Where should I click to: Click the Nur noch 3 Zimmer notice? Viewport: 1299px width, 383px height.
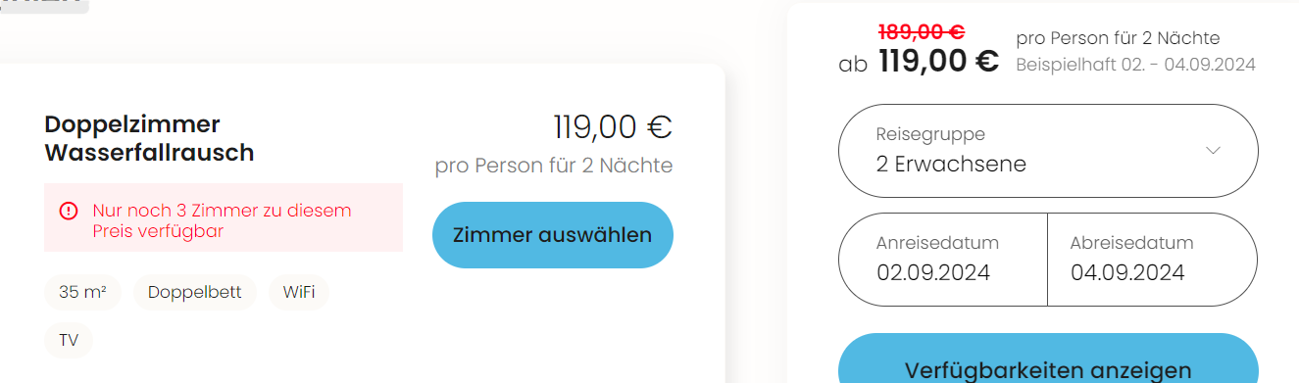223,220
